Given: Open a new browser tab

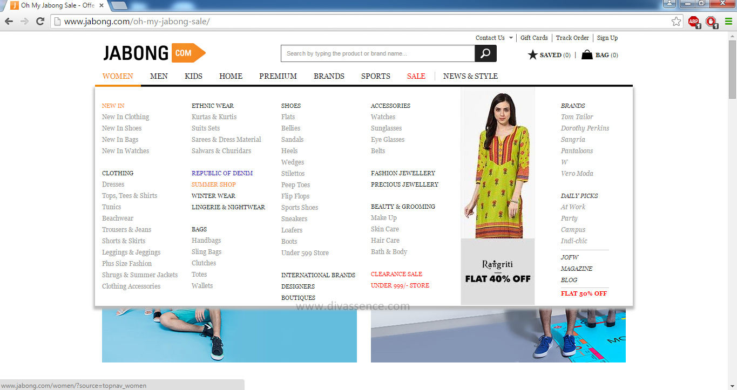Looking at the screenshot, I should click(119, 5).
